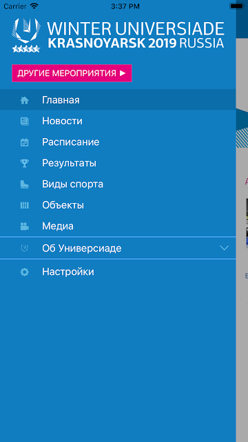This screenshot has height=442, width=248.
Task: Open Виды спорта sports list
Action: 118,184
